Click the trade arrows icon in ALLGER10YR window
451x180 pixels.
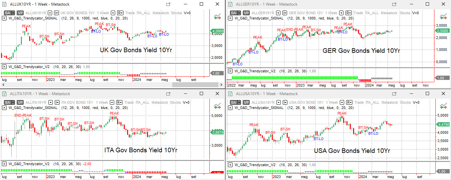click(443, 17)
